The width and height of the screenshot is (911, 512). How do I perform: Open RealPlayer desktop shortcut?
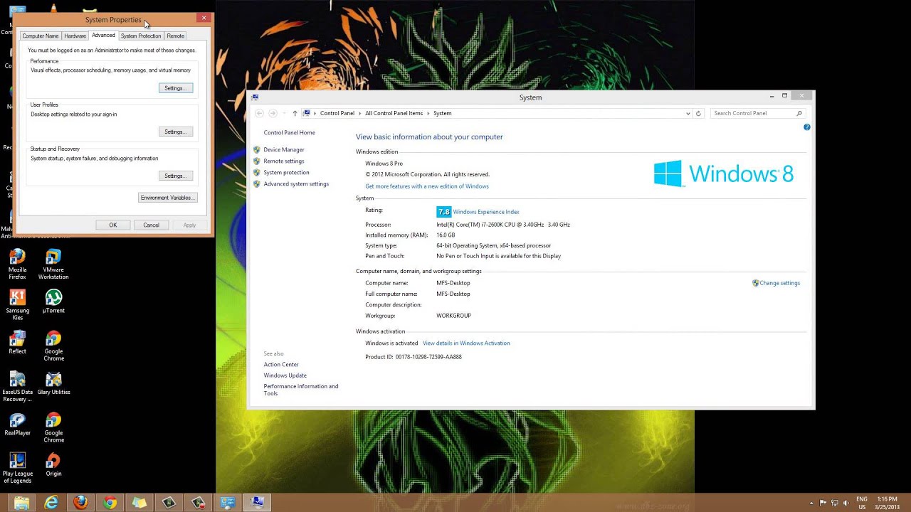(17, 423)
